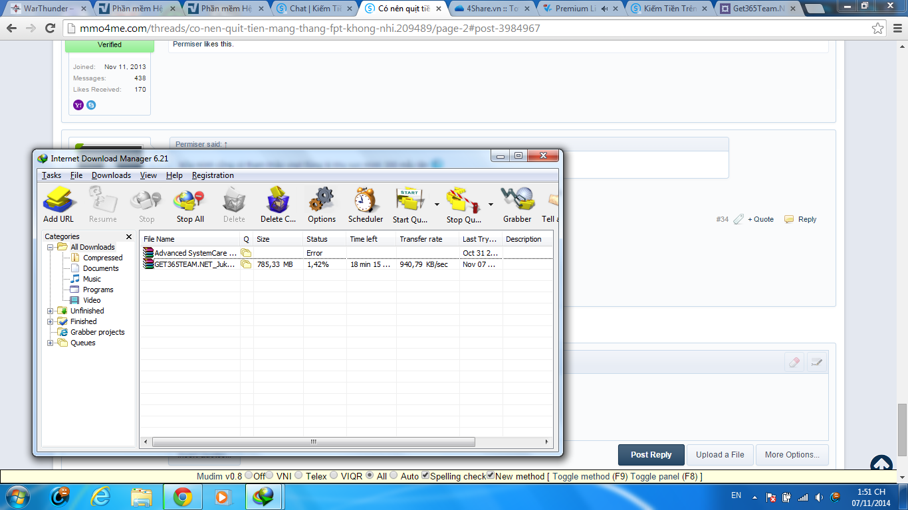This screenshot has height=510, width=908.
Task: Click the Post Reply button
Action: tap(651, 455)
